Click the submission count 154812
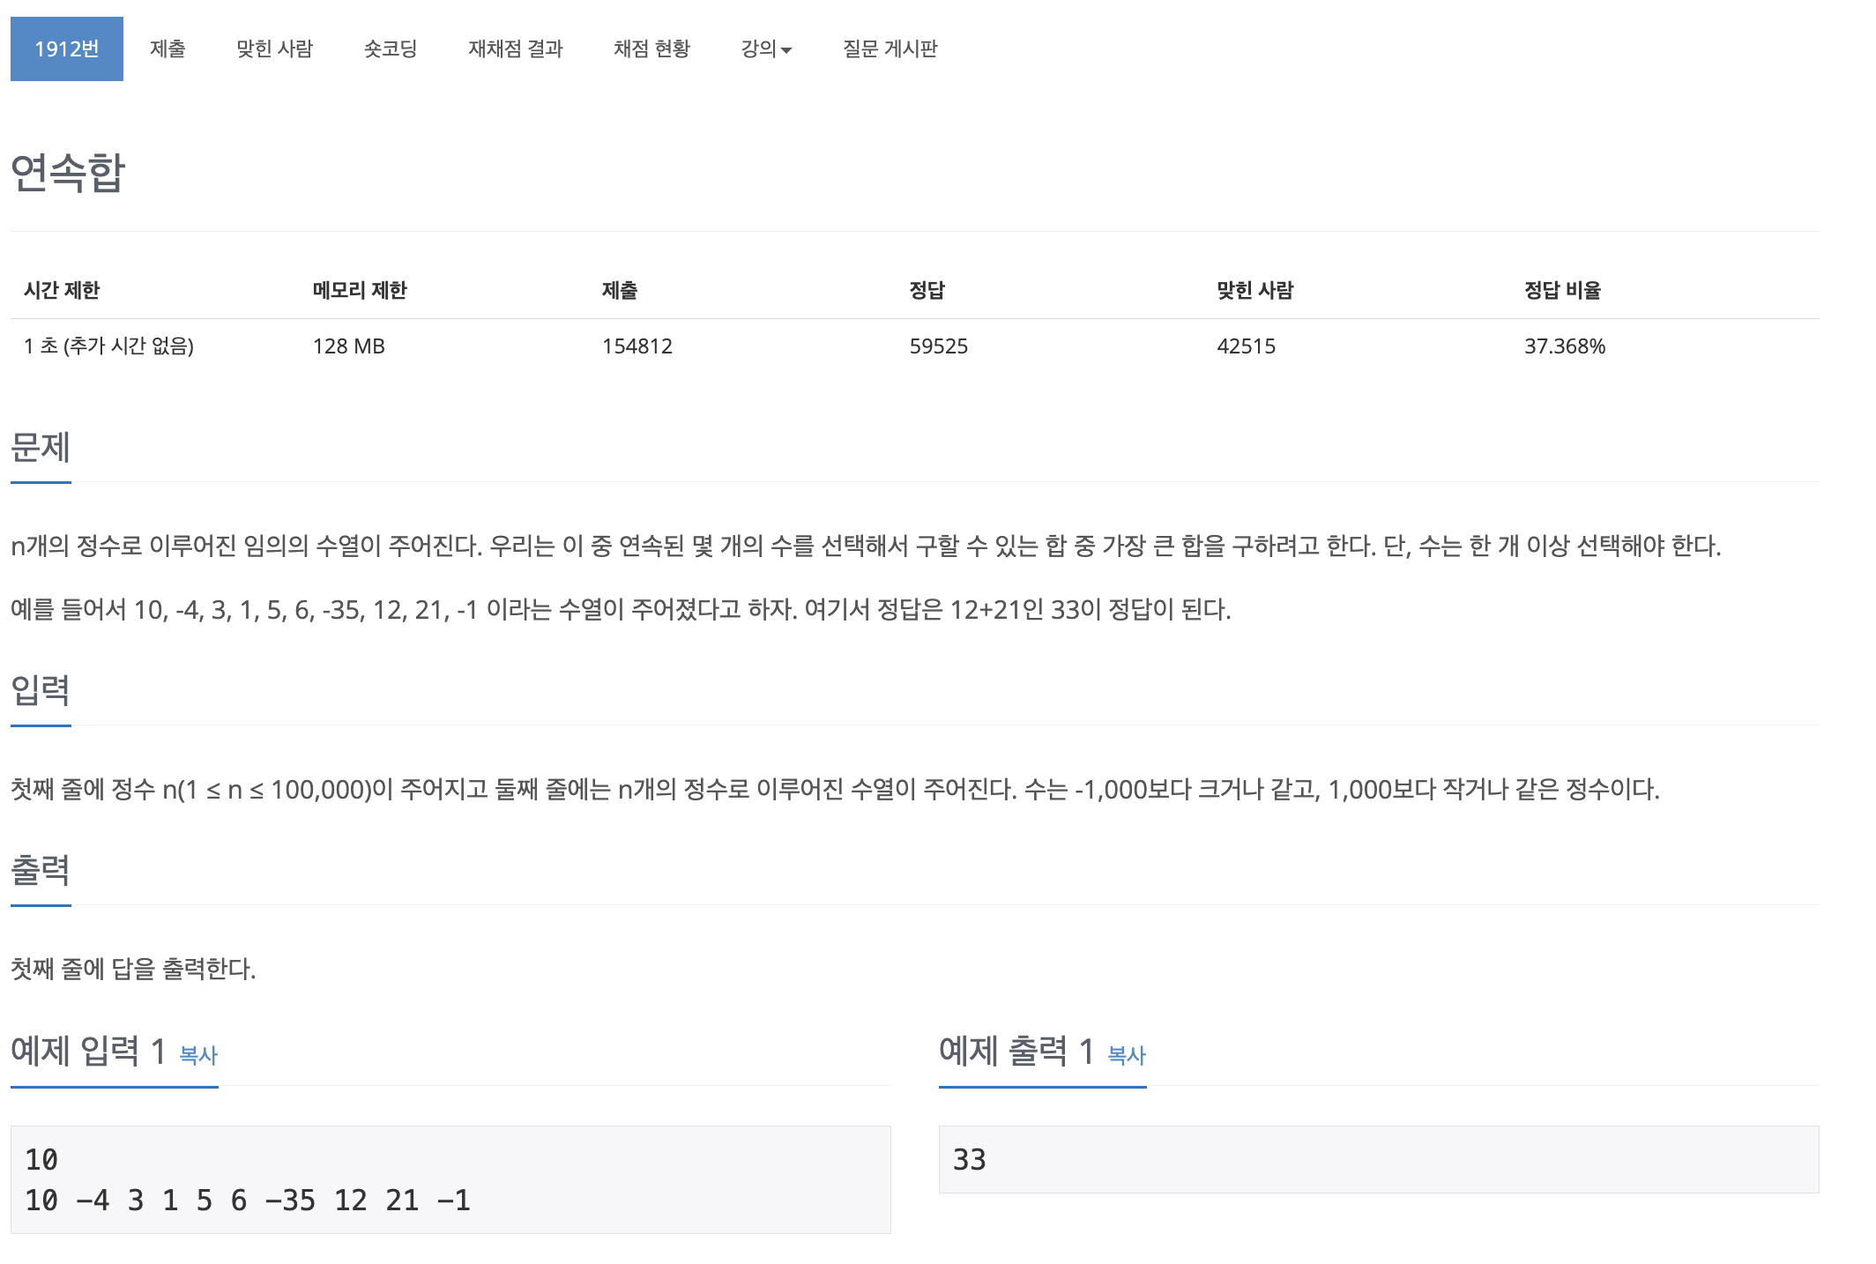Screen dimensions: 1876x1264 point(636,346)
